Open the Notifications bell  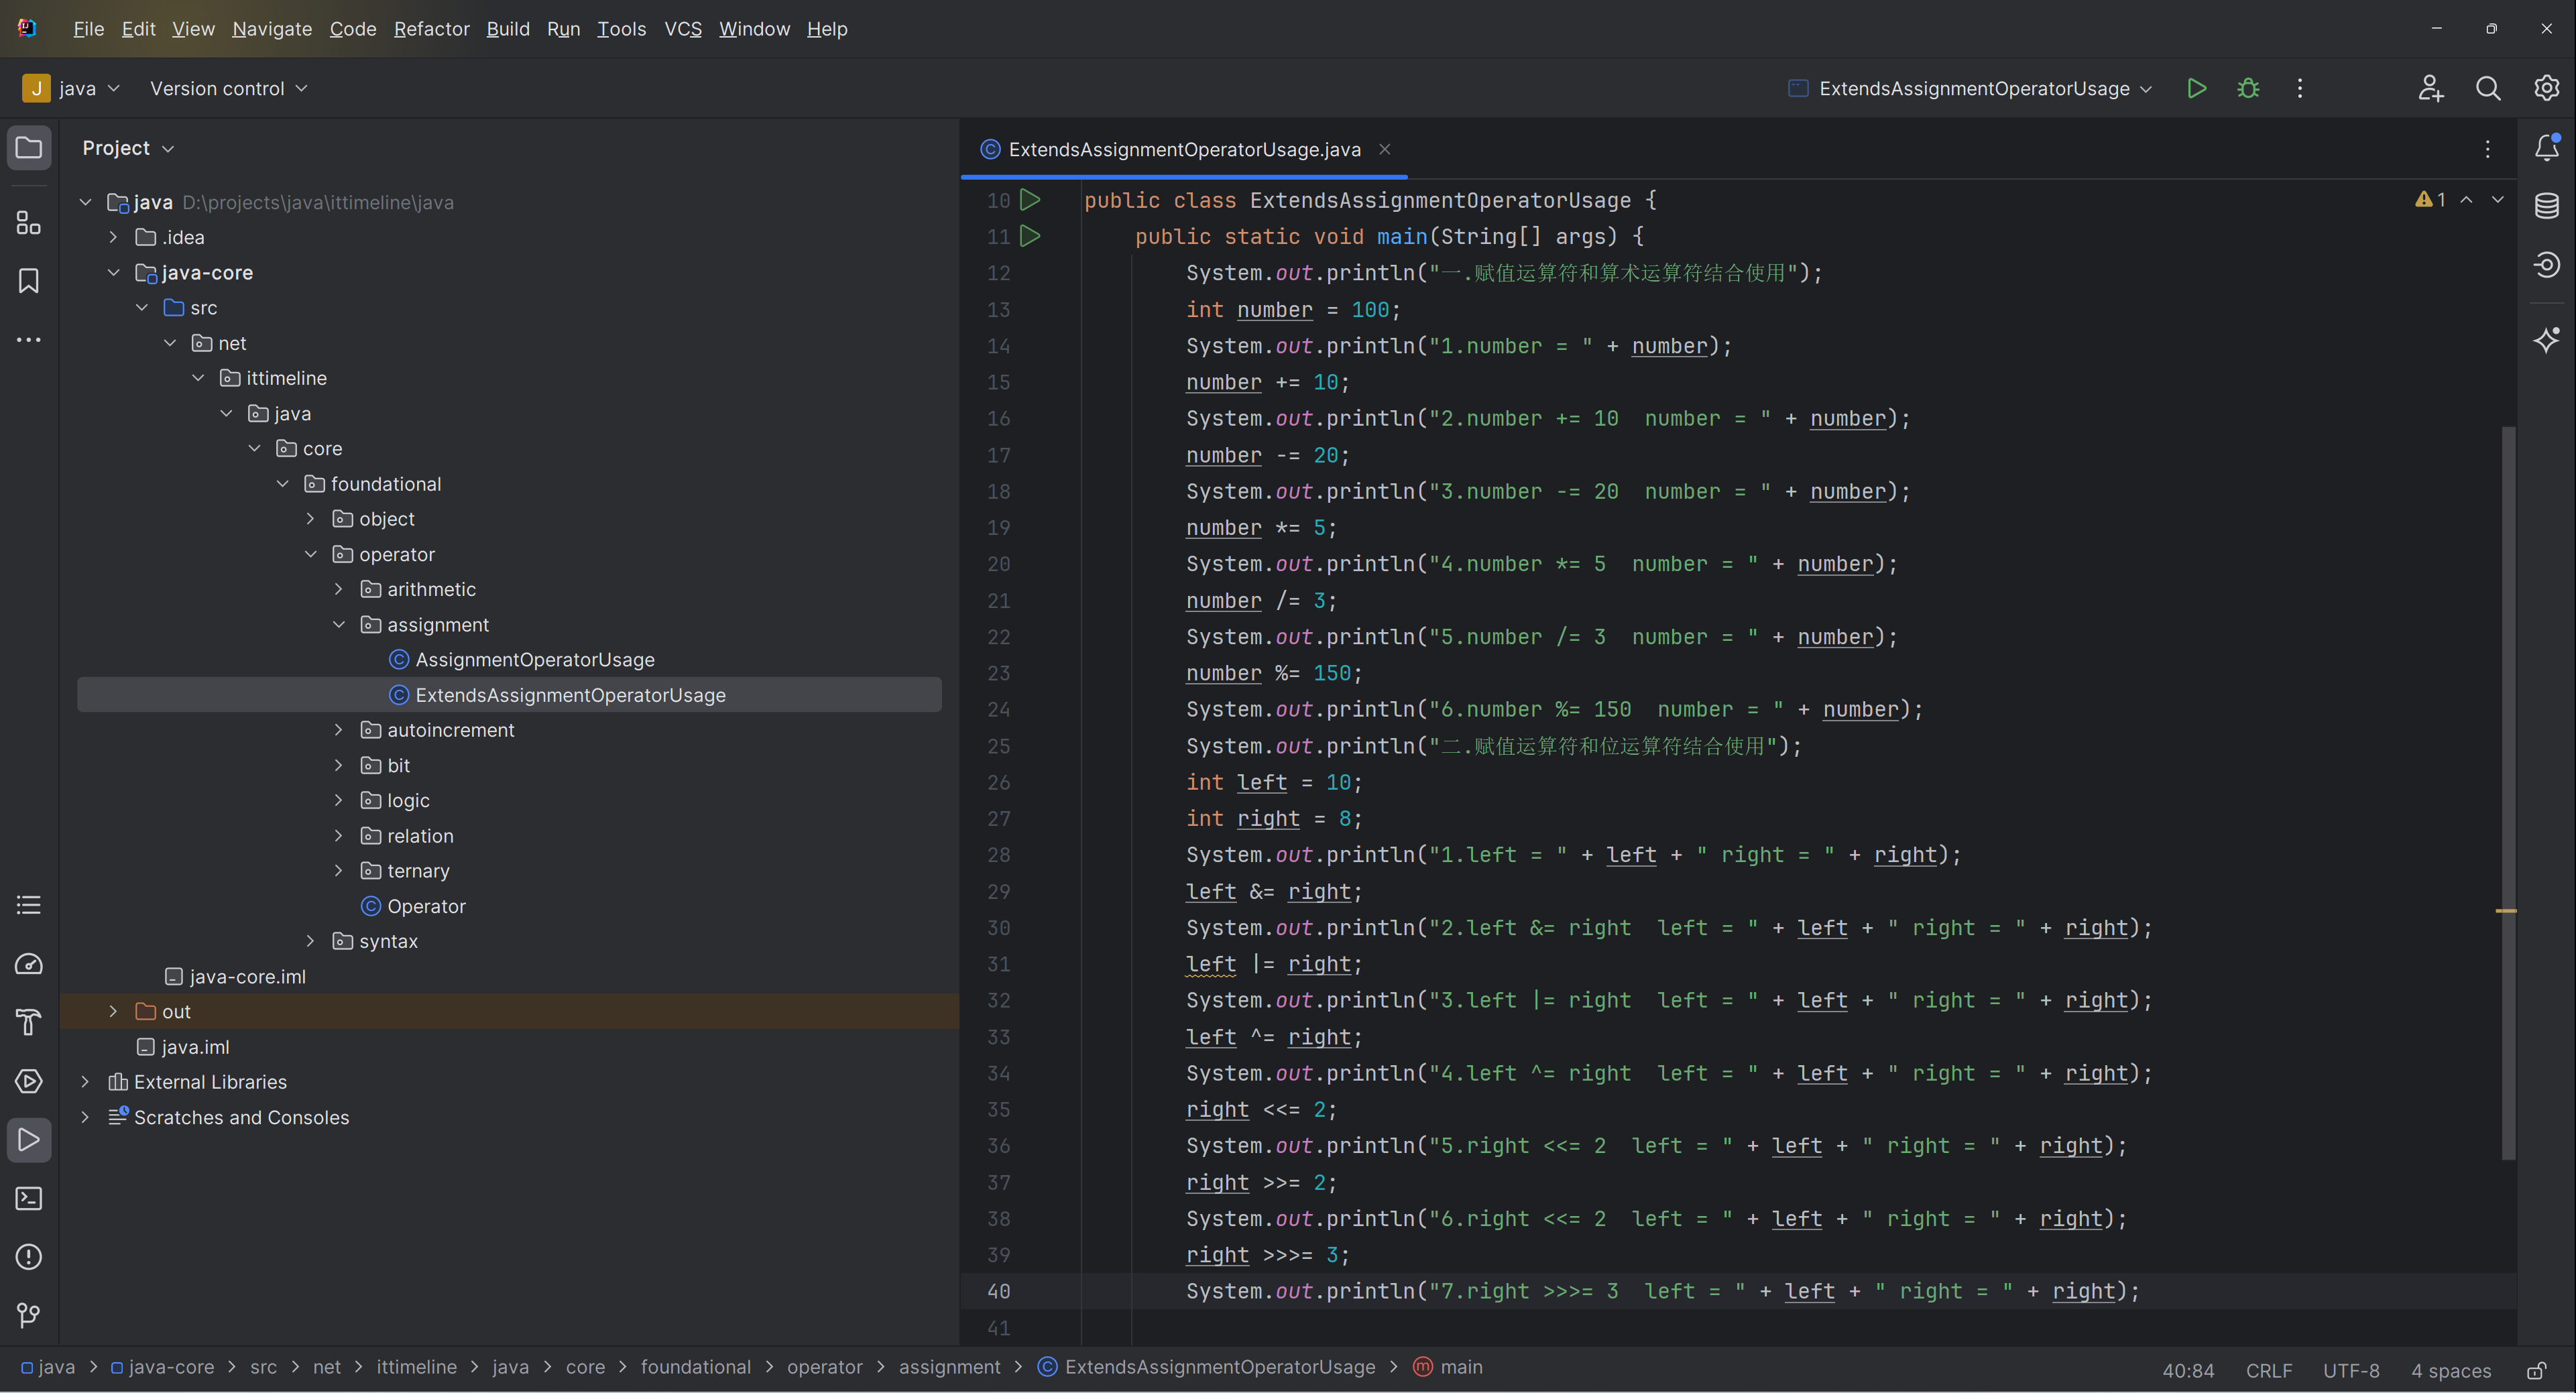coord(2547,148)
